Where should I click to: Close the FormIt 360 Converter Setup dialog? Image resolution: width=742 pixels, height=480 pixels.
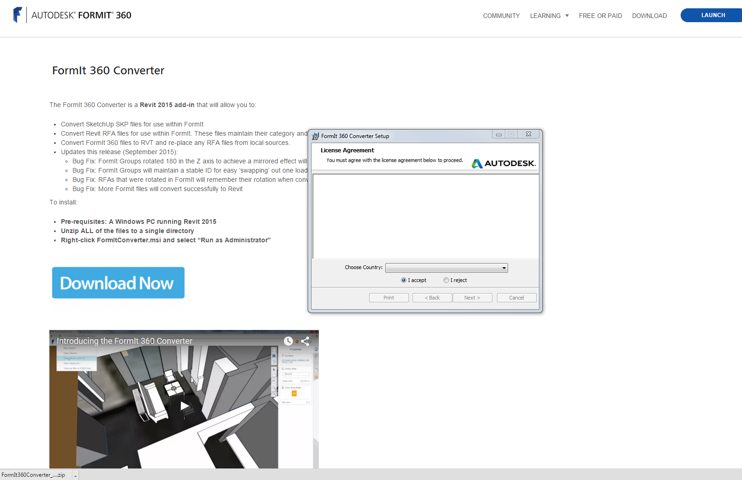pyautogui.click(x=528, y=134)
